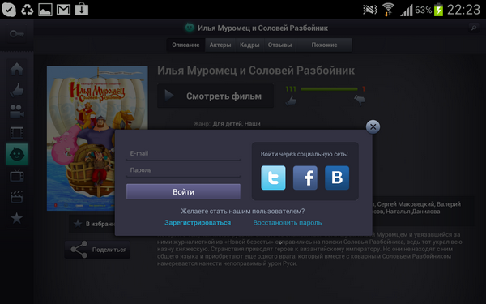Tap the checkmark notification icon
Image resolution: width=486 pixels, height=304 pixels.
coord(9,10)
